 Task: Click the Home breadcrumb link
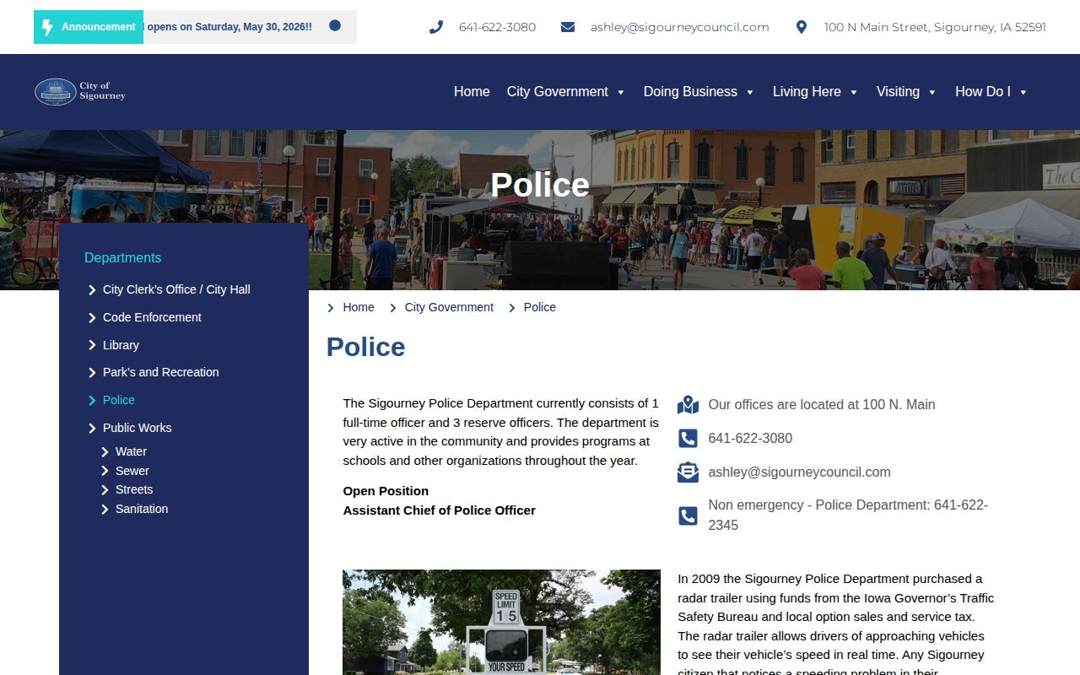click(359, 307)
